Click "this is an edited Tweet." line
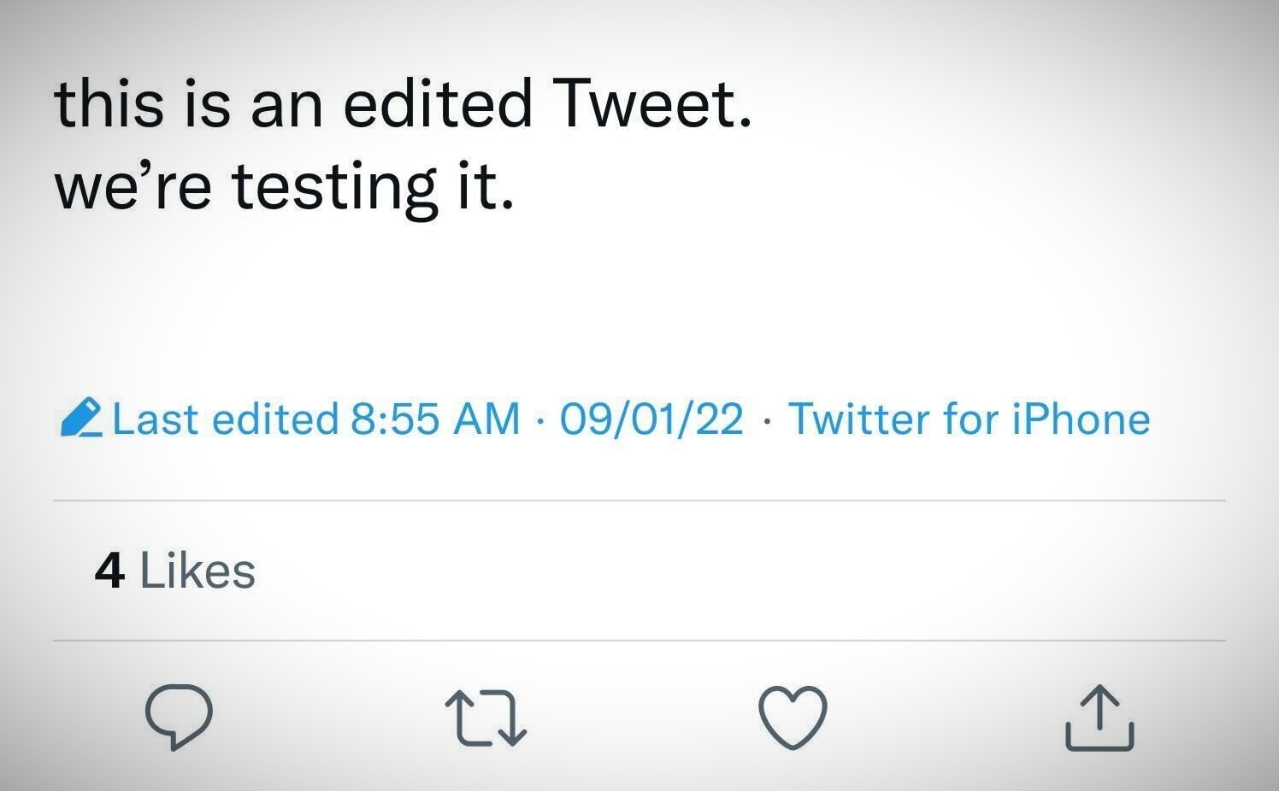The image size is (1279, 791). click(404, 104)
